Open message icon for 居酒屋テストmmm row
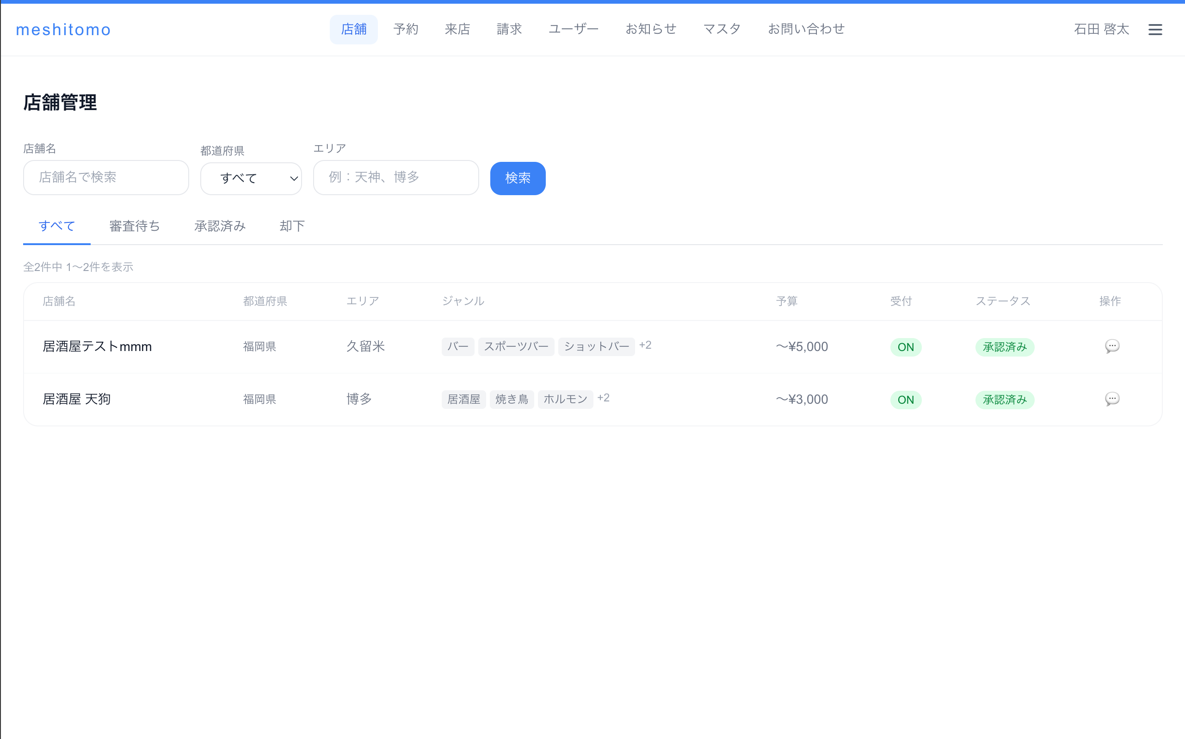 [1111, 346]
